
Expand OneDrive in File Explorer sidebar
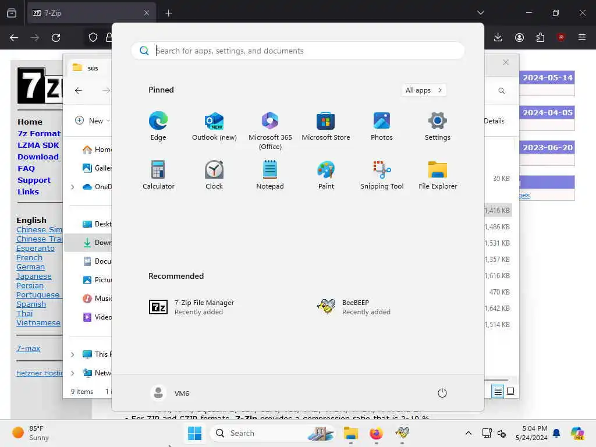pyautogui.click(x=72, y=187)
